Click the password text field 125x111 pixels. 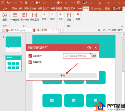click(x=77, y=56)
